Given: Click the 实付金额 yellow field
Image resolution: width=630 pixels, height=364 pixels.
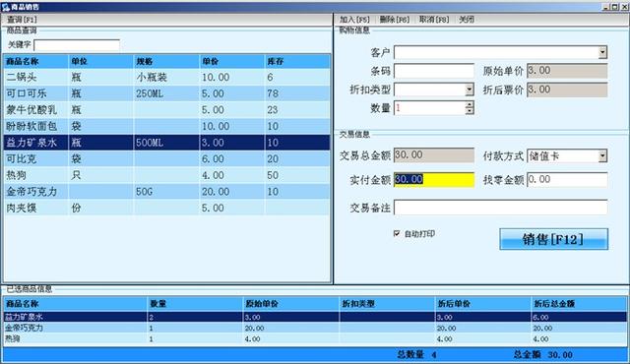Looking at the screenshot, I should point(434,179).
